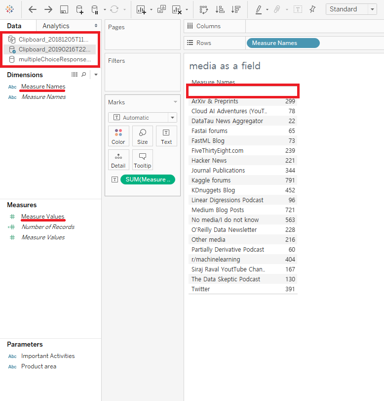Open the Detail marks card
The height and width of the screenshot is (401, 384).
click(x=118, y=160)
